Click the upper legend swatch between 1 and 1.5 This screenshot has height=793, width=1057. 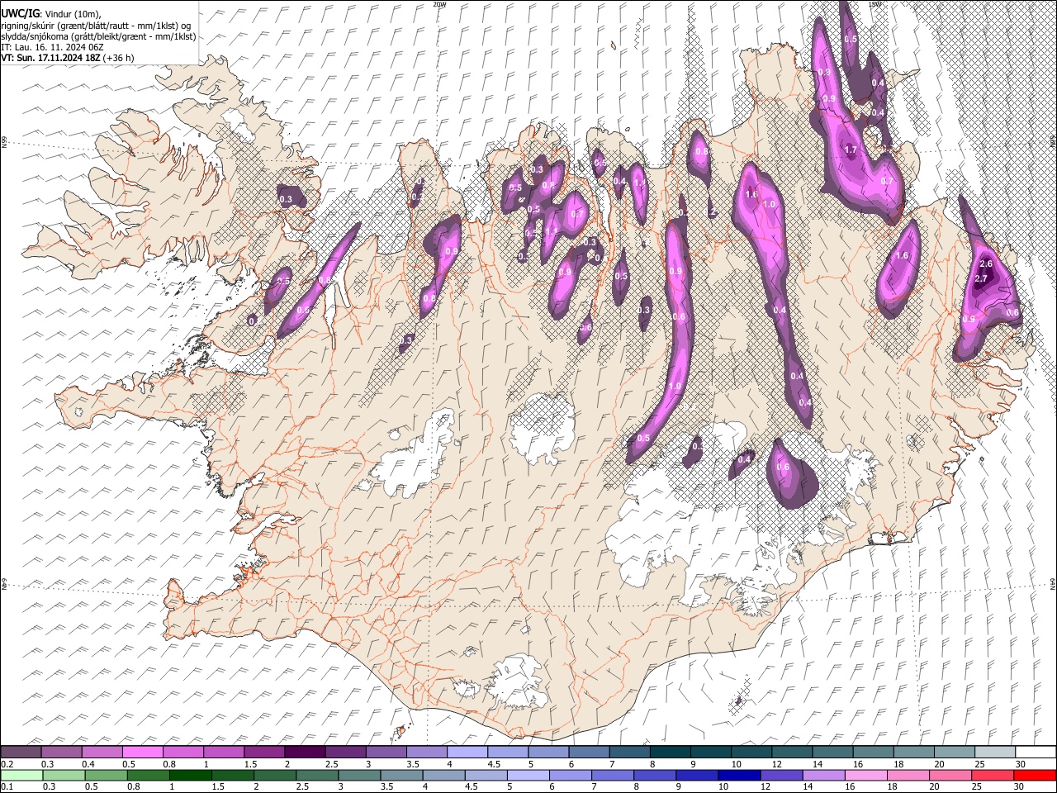click(223, 753)
